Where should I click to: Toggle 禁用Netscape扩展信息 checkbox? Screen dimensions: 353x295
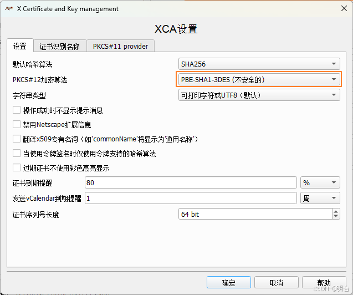17,124
